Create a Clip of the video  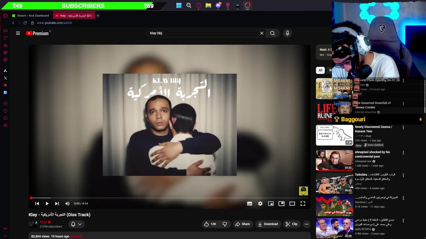(x=292, y=224)
